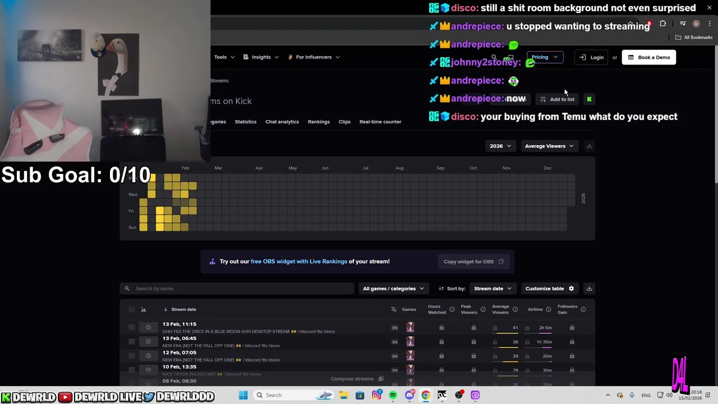
Task: Check the 13 Feb, 06:45 stream checkbox
Action: click(x=132, y=342)
